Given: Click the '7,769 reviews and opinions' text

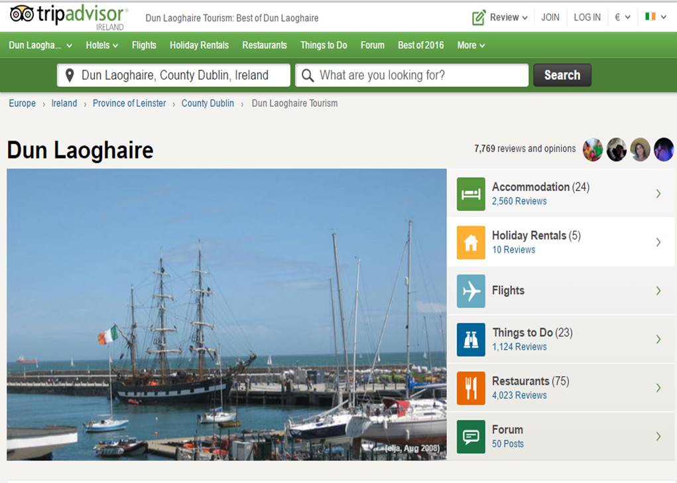Looking at the screenshot, I should [525, 149].
